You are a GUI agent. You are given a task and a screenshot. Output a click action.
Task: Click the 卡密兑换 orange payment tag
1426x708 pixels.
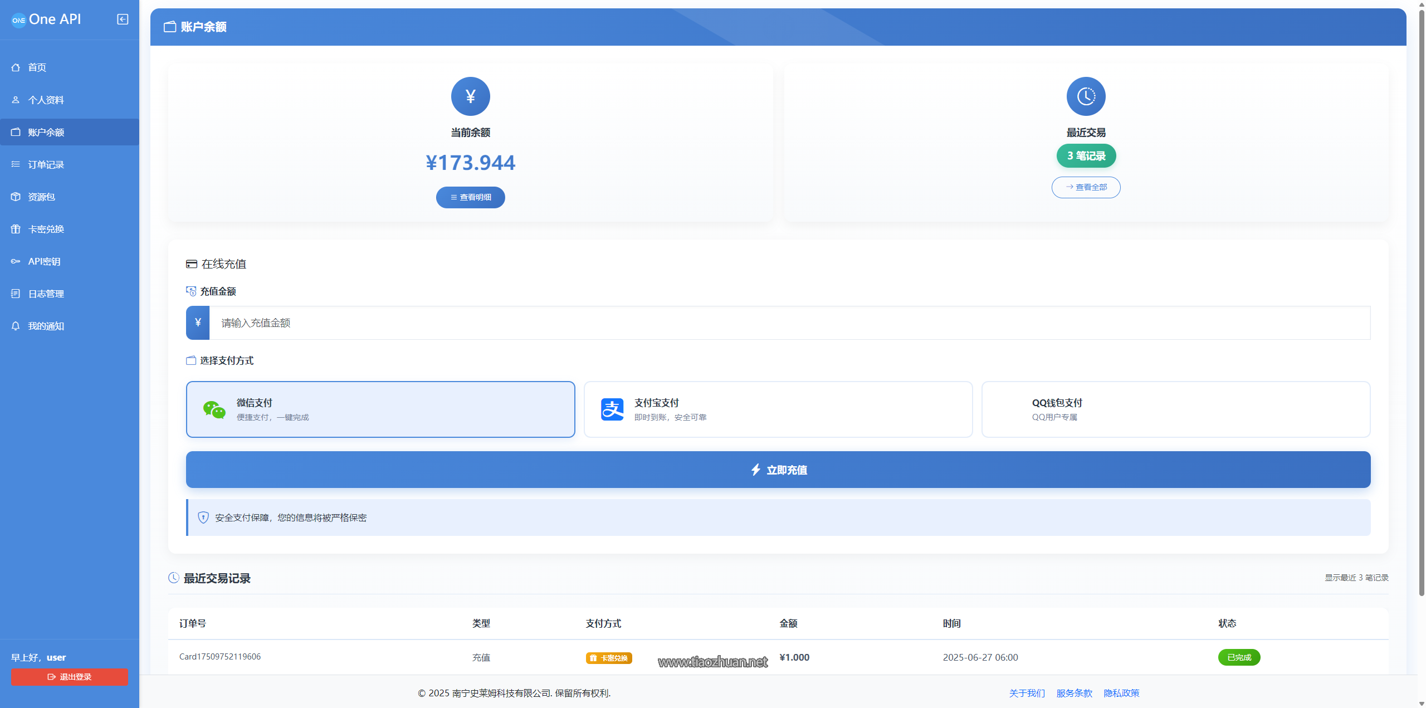[609, 658]
